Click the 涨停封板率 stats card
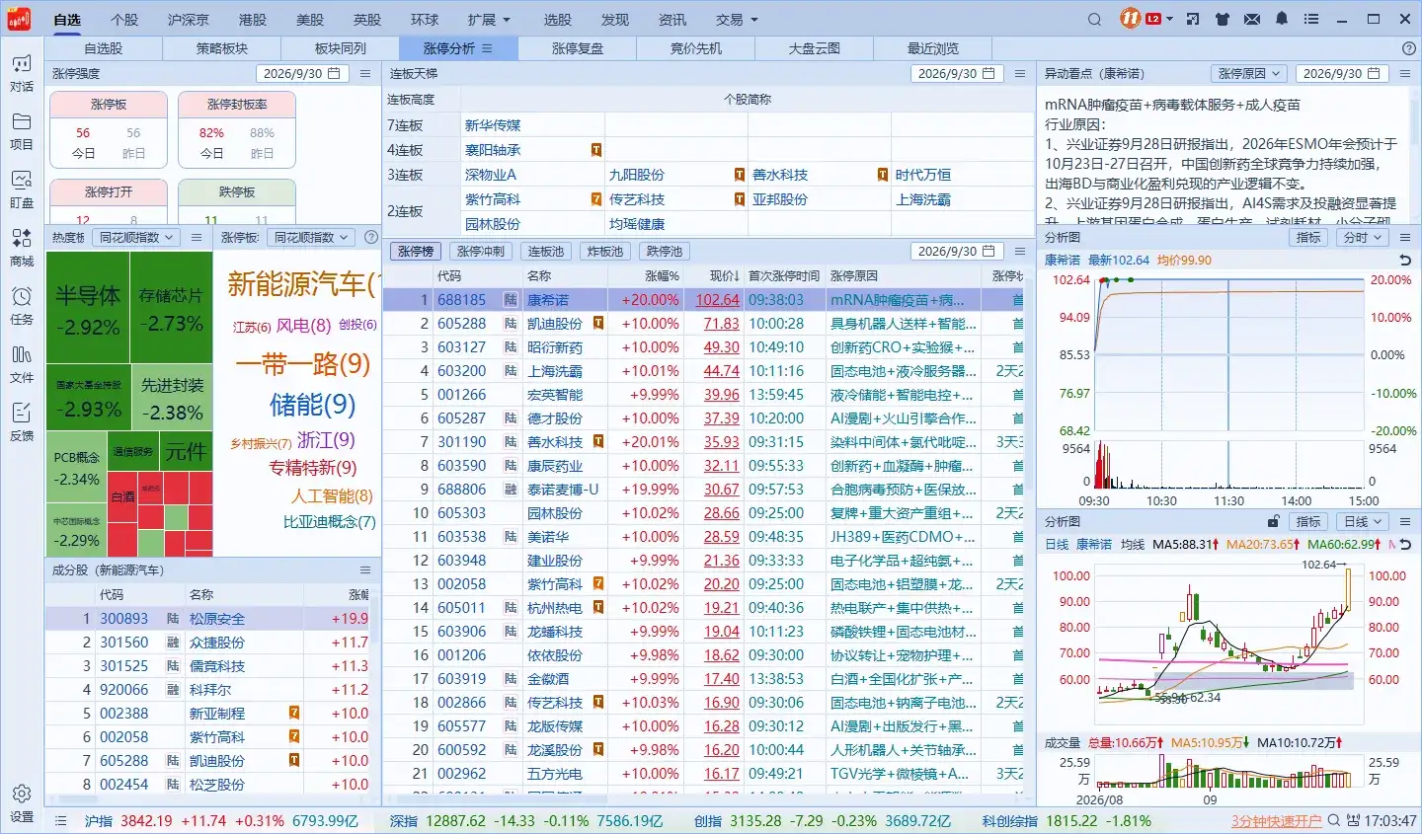This screenshot has width=1422, height=834. pos(237,129)
